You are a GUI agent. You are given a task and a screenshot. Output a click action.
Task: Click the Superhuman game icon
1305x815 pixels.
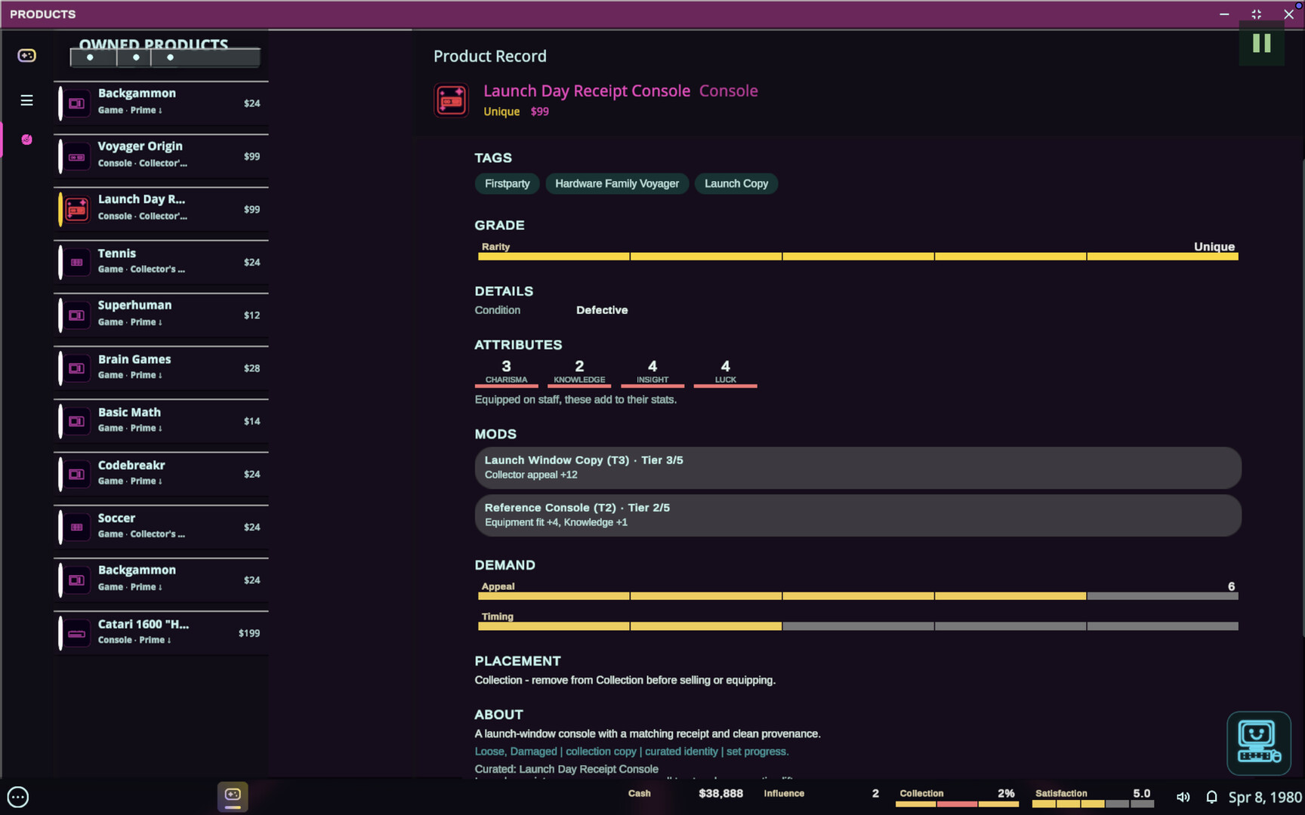click(76, 315)
